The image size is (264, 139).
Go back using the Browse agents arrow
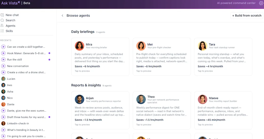62,16
